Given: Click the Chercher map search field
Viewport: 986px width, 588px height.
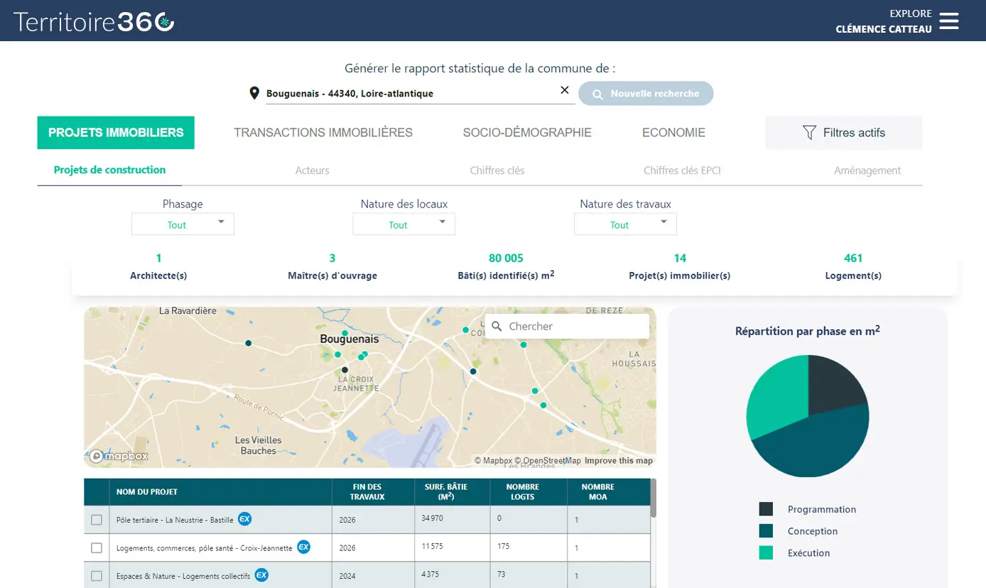Looking at the screenshot, I should pos(566,327).
